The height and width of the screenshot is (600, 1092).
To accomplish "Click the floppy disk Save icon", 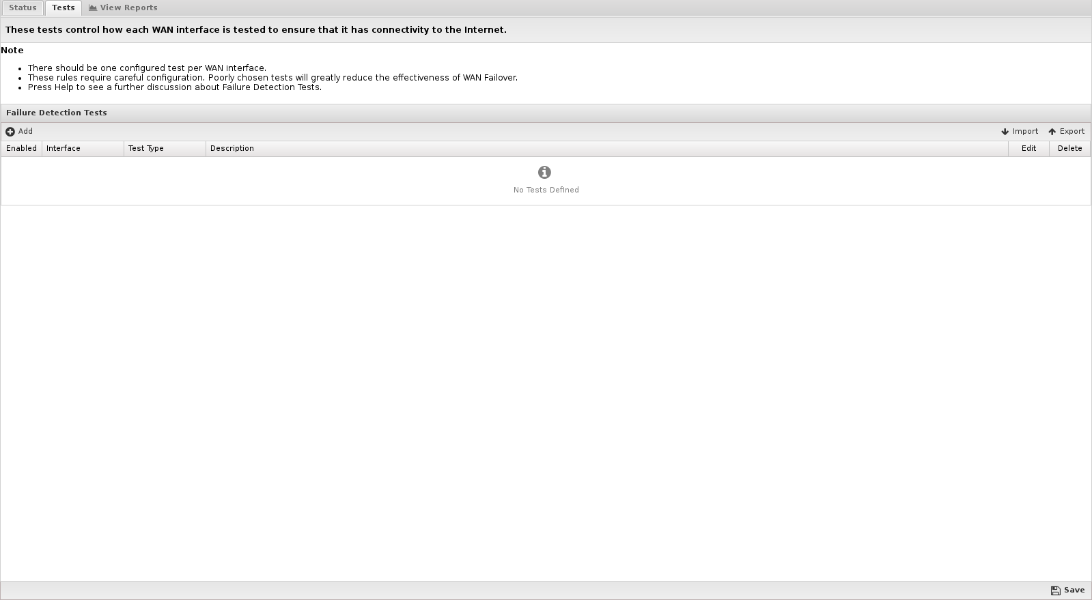I will click(x=1055, y=590).
